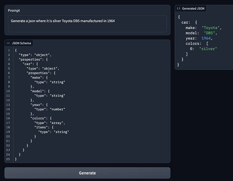Image resolution: width=233 pixels, height=181 pixels.
Task: Click line number 25 in schema editor
Action: tap(8, 159)
